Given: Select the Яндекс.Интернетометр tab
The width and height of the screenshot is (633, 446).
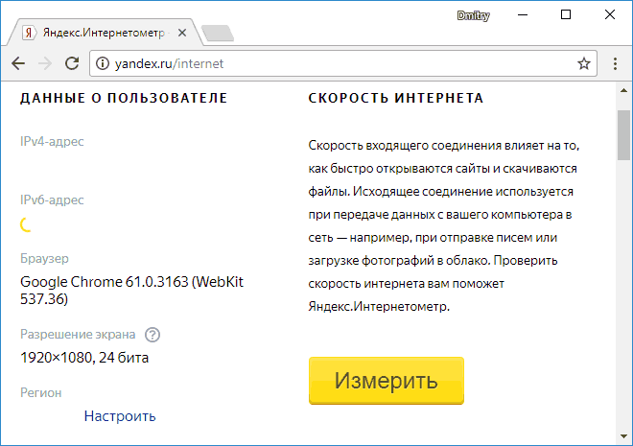Looking at the screenshot, I should [x=105, y=33].
